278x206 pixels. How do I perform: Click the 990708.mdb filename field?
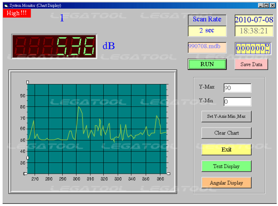tap(207, 47)
